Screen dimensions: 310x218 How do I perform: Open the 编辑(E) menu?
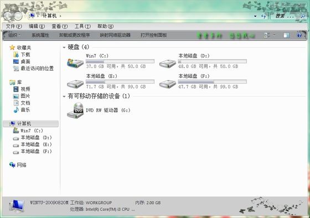[37, 27]
